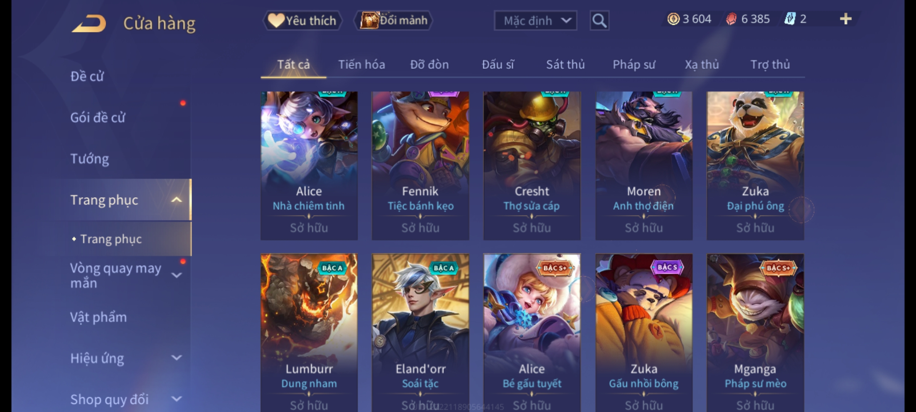Open the Tướng sidebar menu
The height and width of the screenshot is (412, 916).
coord(90,159)
